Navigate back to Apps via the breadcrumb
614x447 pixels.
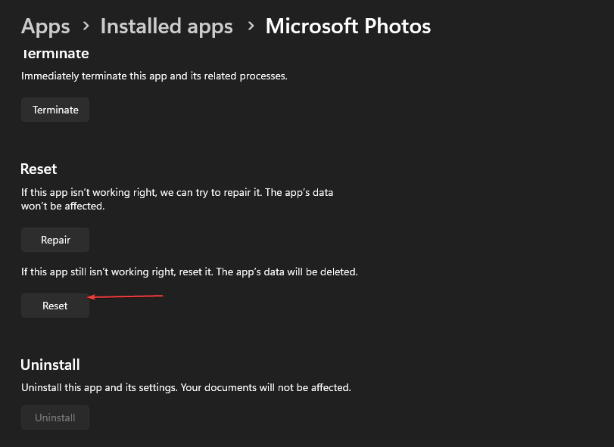point(45,26)
